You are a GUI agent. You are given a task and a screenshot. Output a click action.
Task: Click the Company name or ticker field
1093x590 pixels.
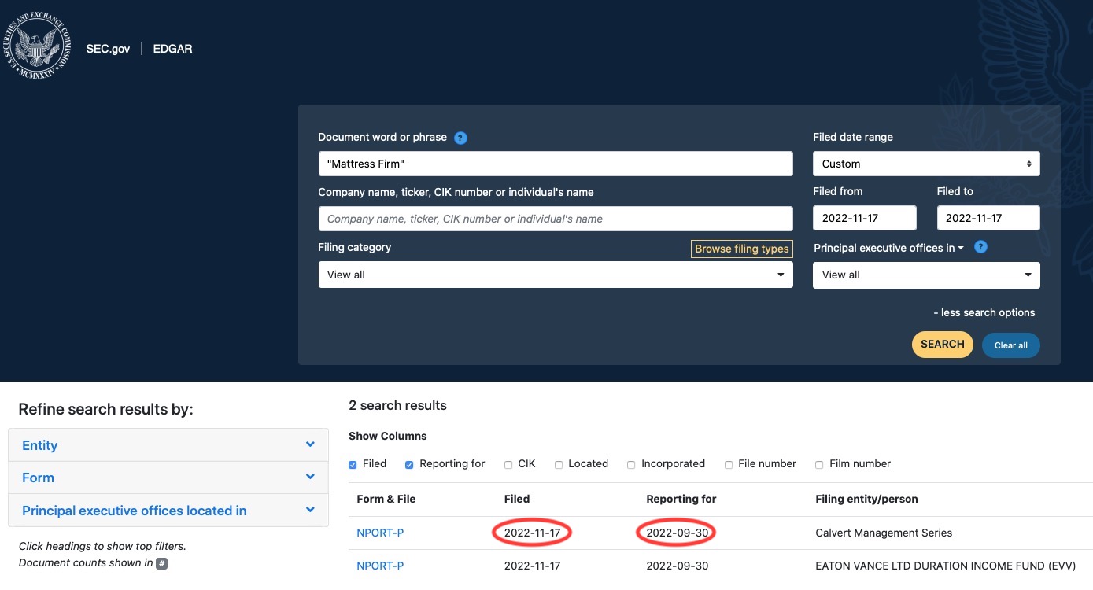click(x=556, y=219)
